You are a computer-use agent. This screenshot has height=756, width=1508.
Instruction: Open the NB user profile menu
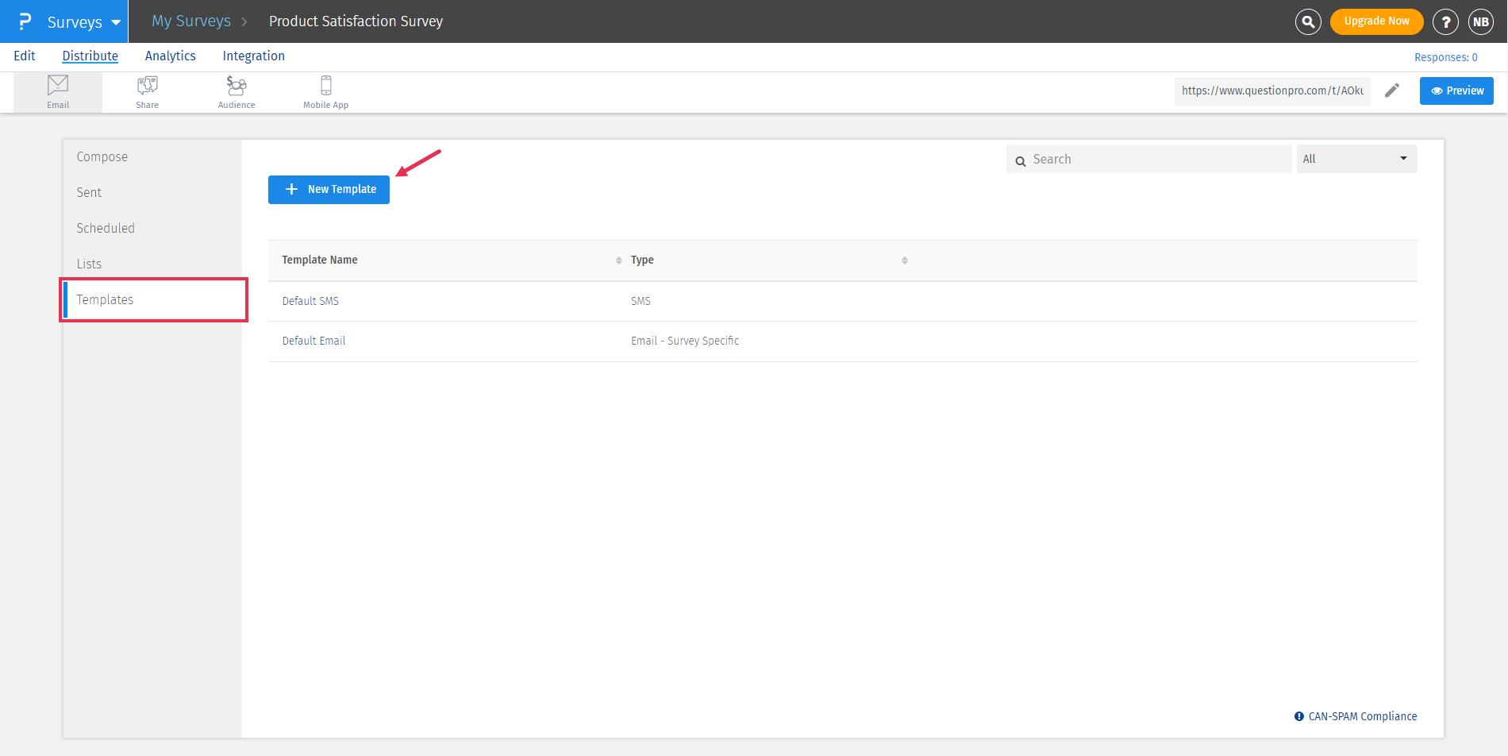(x=1481, y=22)
